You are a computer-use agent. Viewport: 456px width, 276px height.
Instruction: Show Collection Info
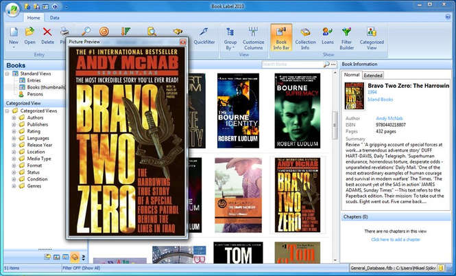(305, 38)
